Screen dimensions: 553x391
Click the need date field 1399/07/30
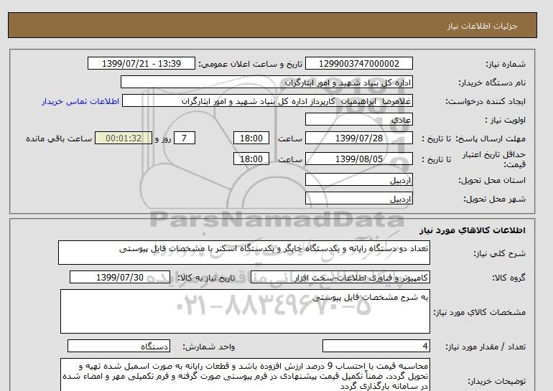[120, 277]
